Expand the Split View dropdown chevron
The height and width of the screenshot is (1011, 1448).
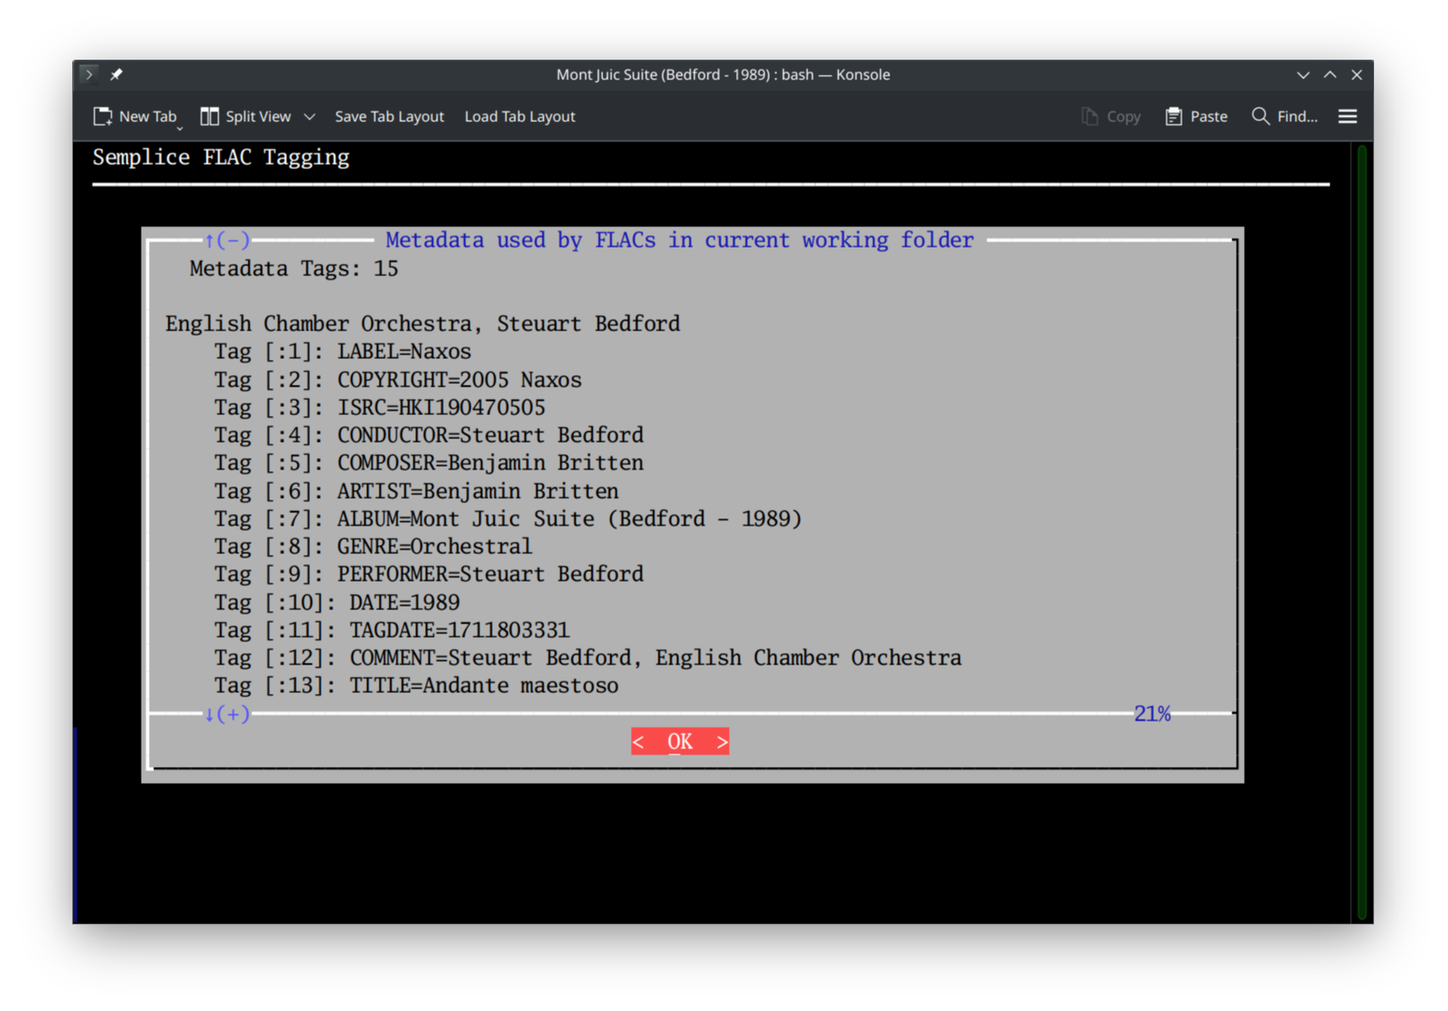click(x=309, y=117)
